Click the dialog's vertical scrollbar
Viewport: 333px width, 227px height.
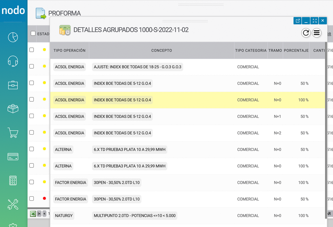[326, 130]
